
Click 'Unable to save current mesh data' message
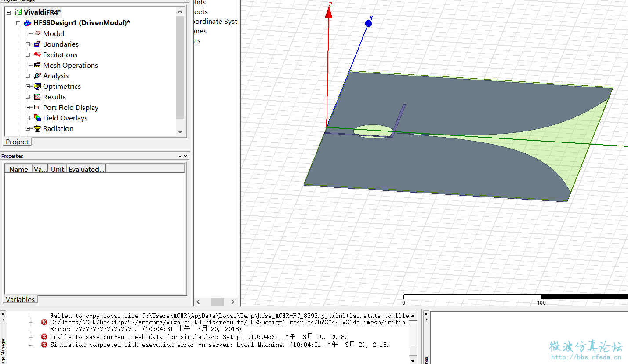198,337
